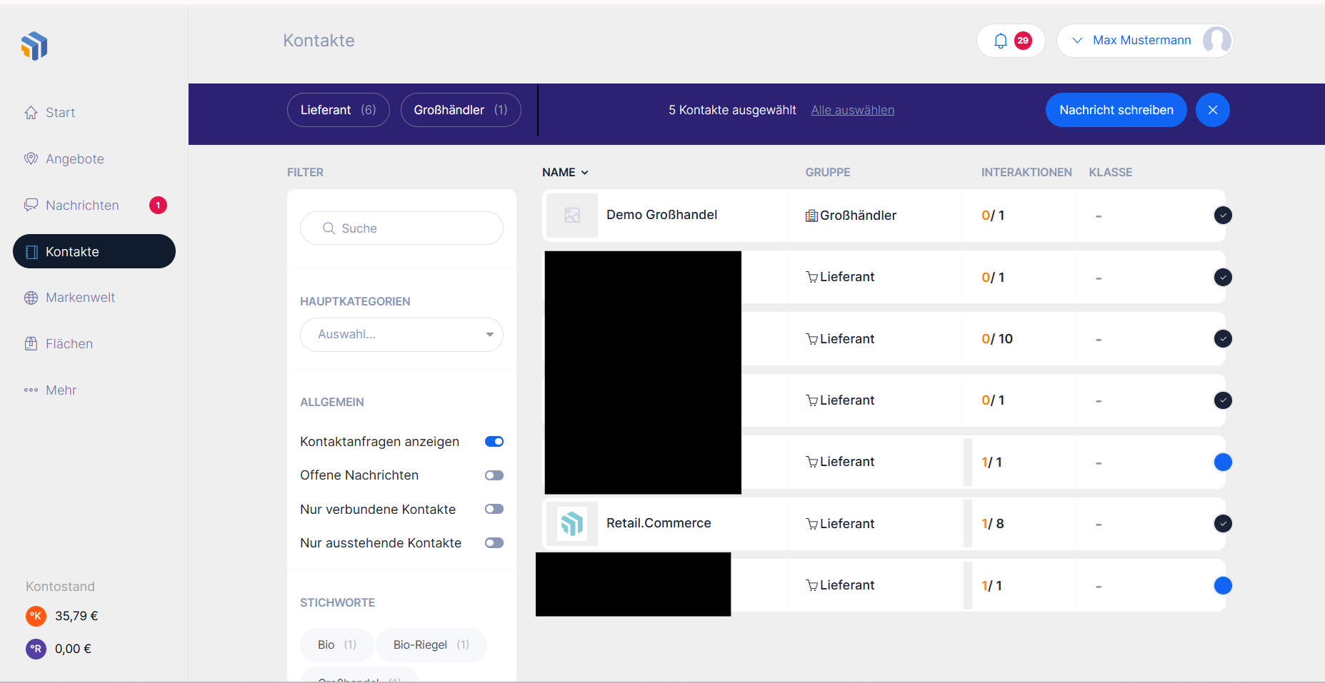The image size is (1325, 683).
Task: Select the Großhändler (1) filter tab
Action: 460,110
